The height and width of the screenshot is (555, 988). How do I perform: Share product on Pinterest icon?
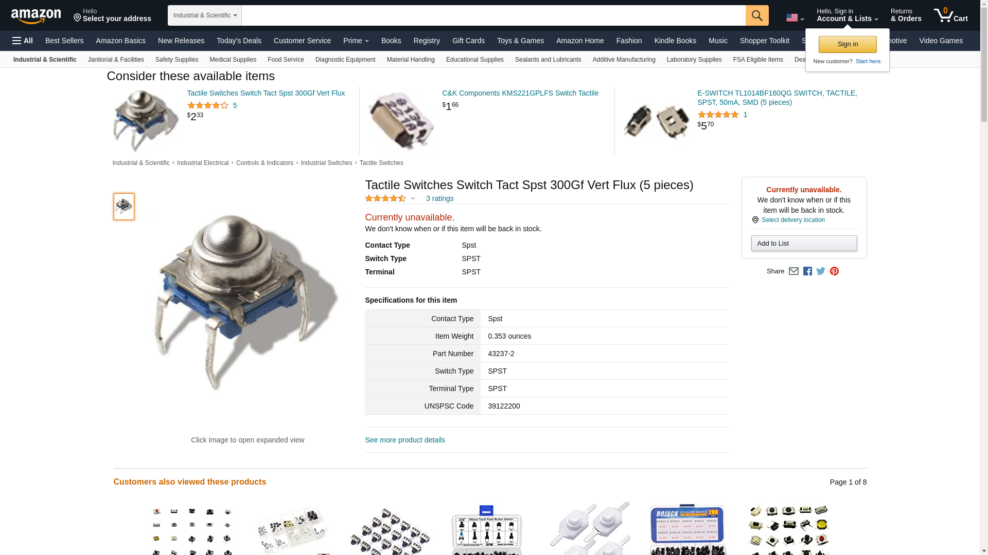pyautogui.click(x=834, y=271)
